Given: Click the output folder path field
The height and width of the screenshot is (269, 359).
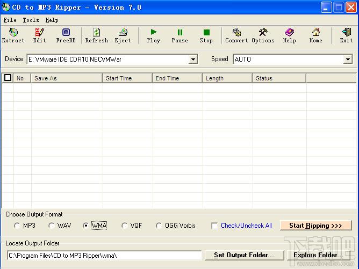Looking at the screenshot, I should click(104, 255).
